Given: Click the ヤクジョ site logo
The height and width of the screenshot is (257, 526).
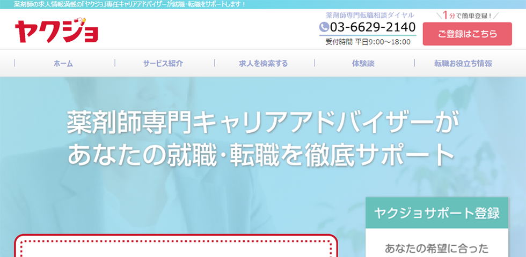Looking at the screenshot, I should pos(56,30).
